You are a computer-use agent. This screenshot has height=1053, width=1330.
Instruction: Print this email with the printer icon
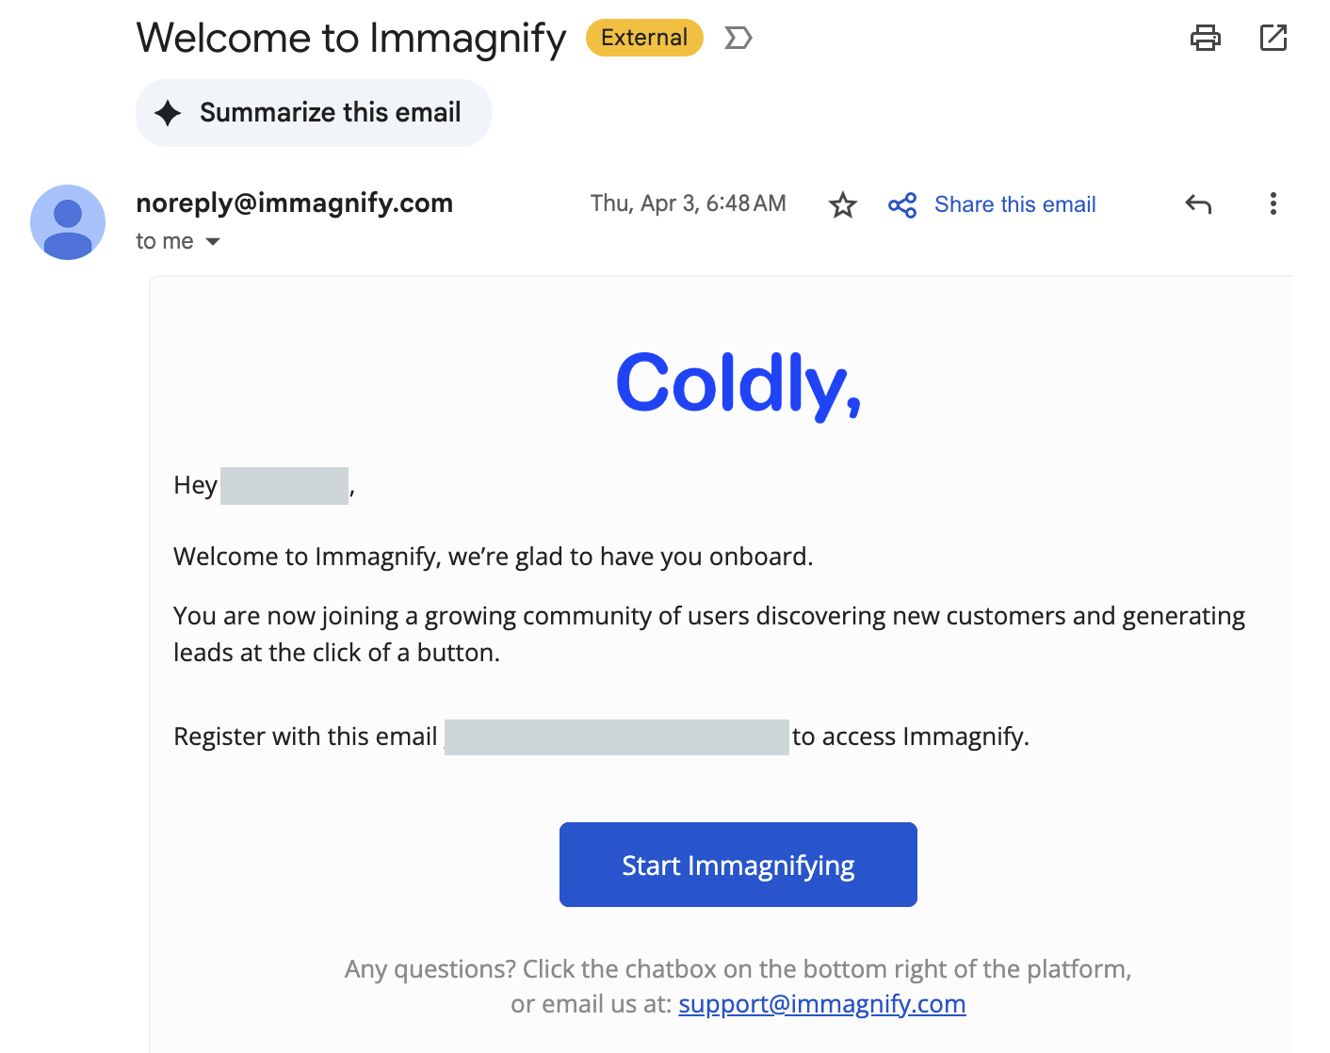(1205, 39)
